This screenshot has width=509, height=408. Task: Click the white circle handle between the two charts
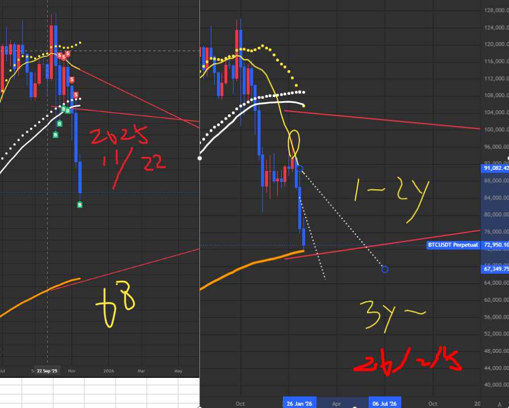(199, 158)
